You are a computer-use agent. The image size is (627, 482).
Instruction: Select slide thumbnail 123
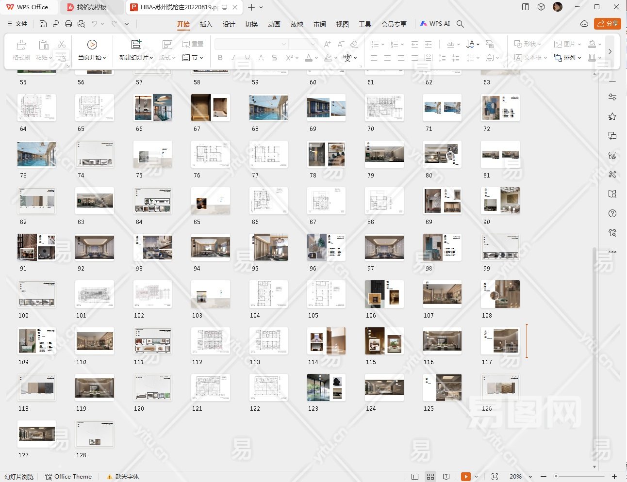(x=326, y=387)
